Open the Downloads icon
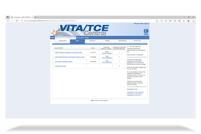Image resolution: width=201 pixels, height=134 pixels. [184, 21]
